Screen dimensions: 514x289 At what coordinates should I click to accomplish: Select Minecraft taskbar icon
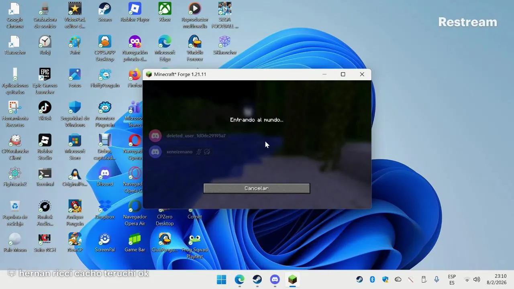(293, 279)
